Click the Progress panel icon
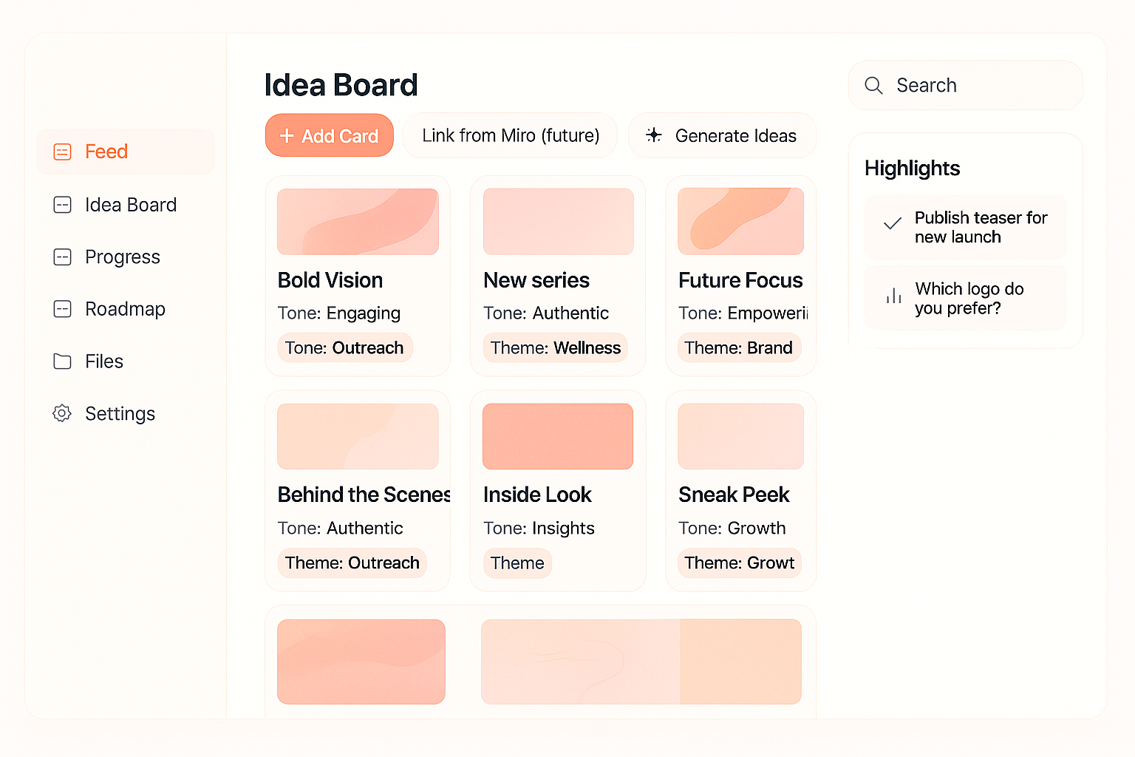Screen dimensions: 1135x757 coord(61,257)
